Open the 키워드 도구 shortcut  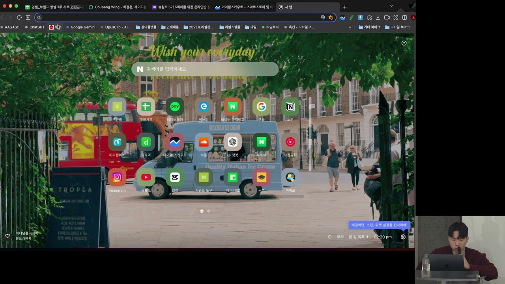(204, 177)
